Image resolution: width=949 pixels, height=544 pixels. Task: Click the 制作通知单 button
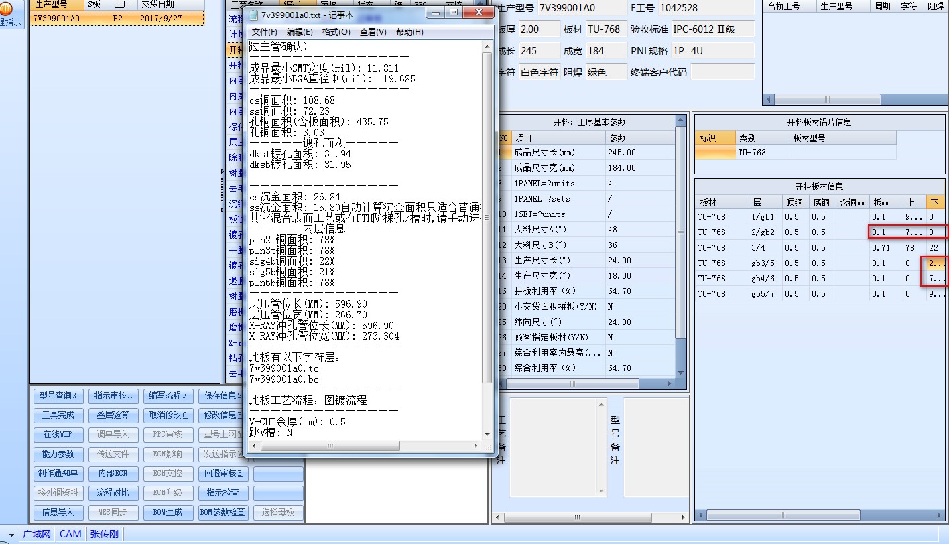point(59,473)
